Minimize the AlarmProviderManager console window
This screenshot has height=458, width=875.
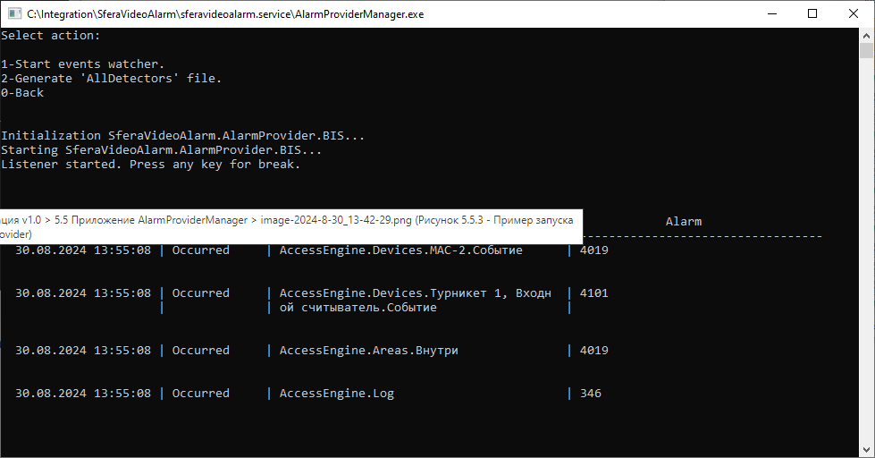coord(770,14)
